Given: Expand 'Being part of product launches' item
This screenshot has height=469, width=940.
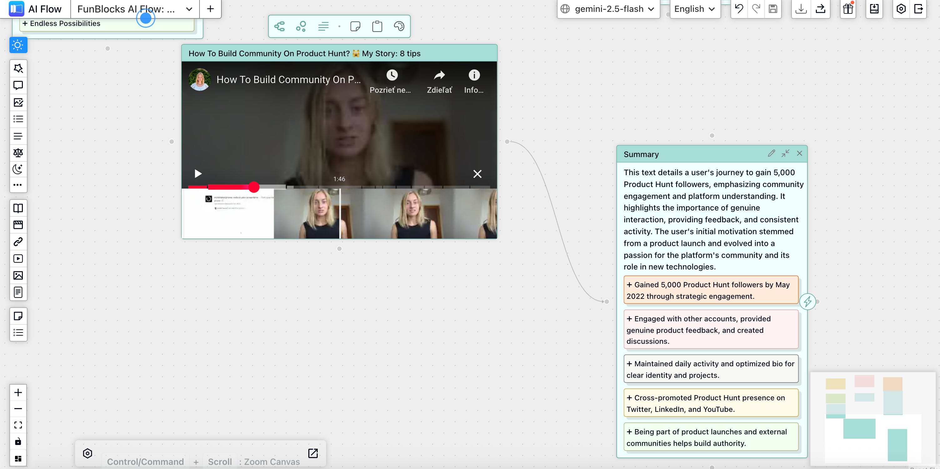Looking at the screenshot, I should (x=711, y=437).
